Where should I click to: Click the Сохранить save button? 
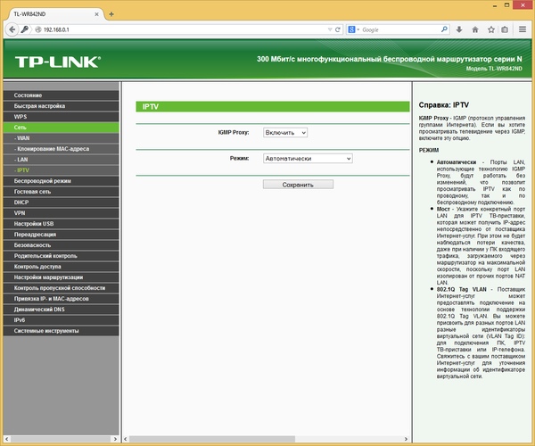tap(298, 185)
